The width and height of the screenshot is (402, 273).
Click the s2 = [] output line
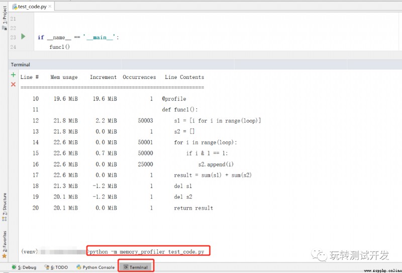pos(184,132)
